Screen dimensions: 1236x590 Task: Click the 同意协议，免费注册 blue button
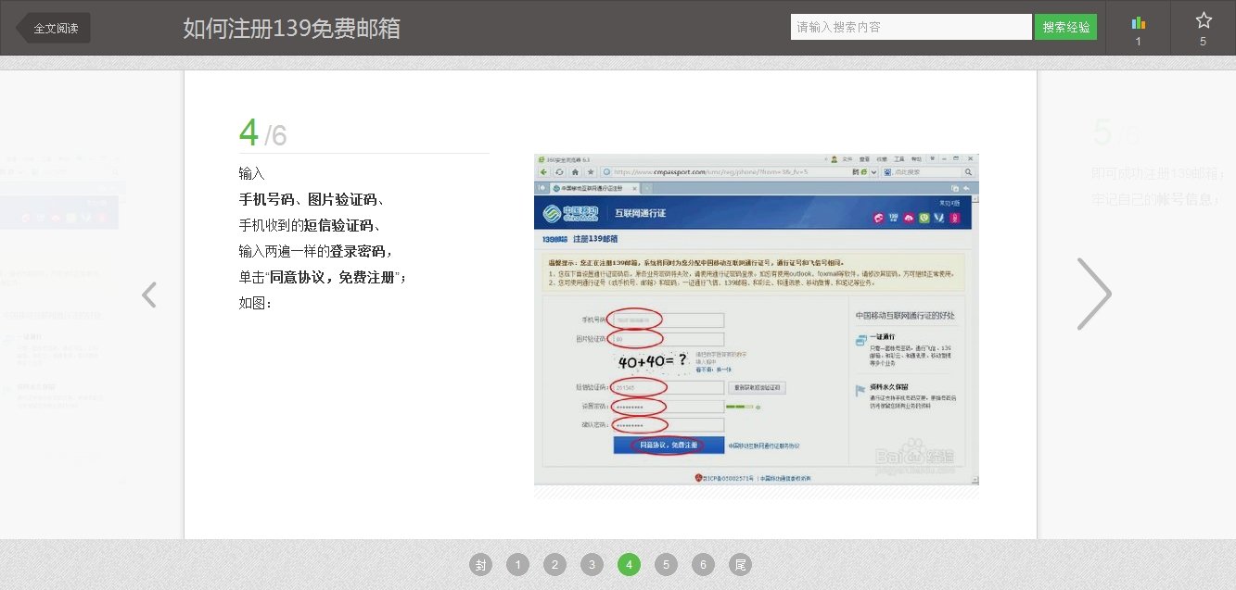pos(670,446)
